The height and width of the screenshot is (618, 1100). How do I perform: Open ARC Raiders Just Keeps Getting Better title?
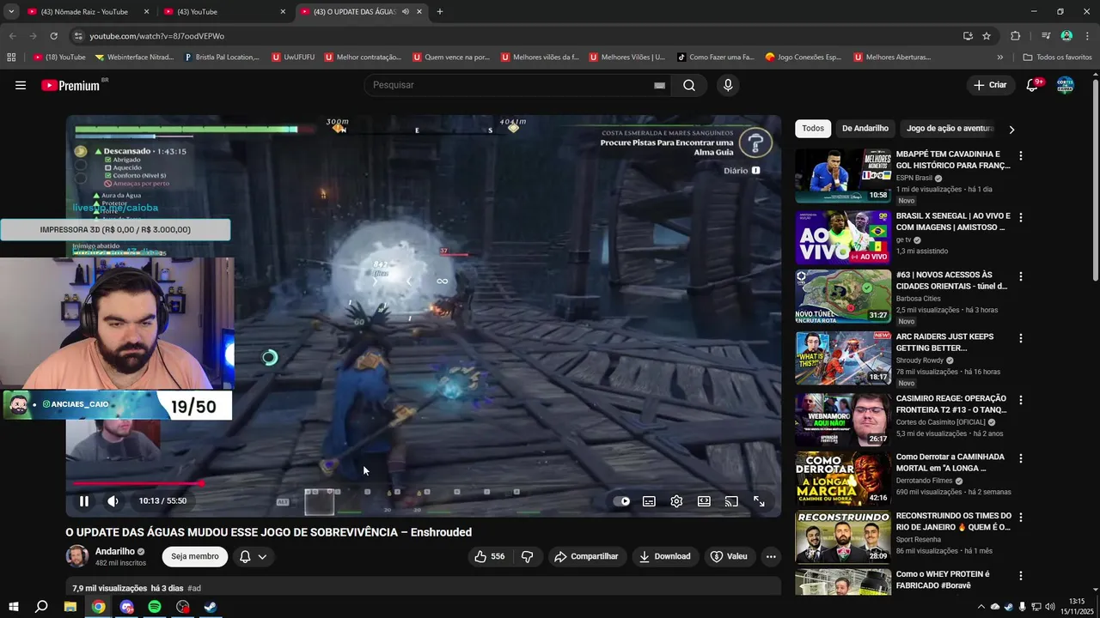pyautogui.click(x=944, y=342)
